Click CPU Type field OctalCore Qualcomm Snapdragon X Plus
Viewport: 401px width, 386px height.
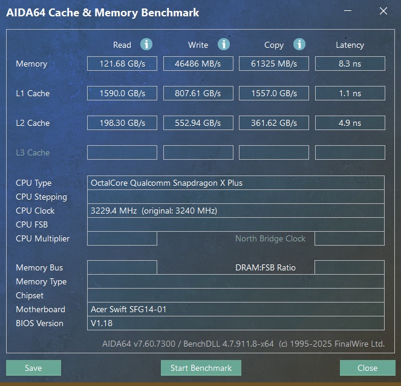(236, 183)
